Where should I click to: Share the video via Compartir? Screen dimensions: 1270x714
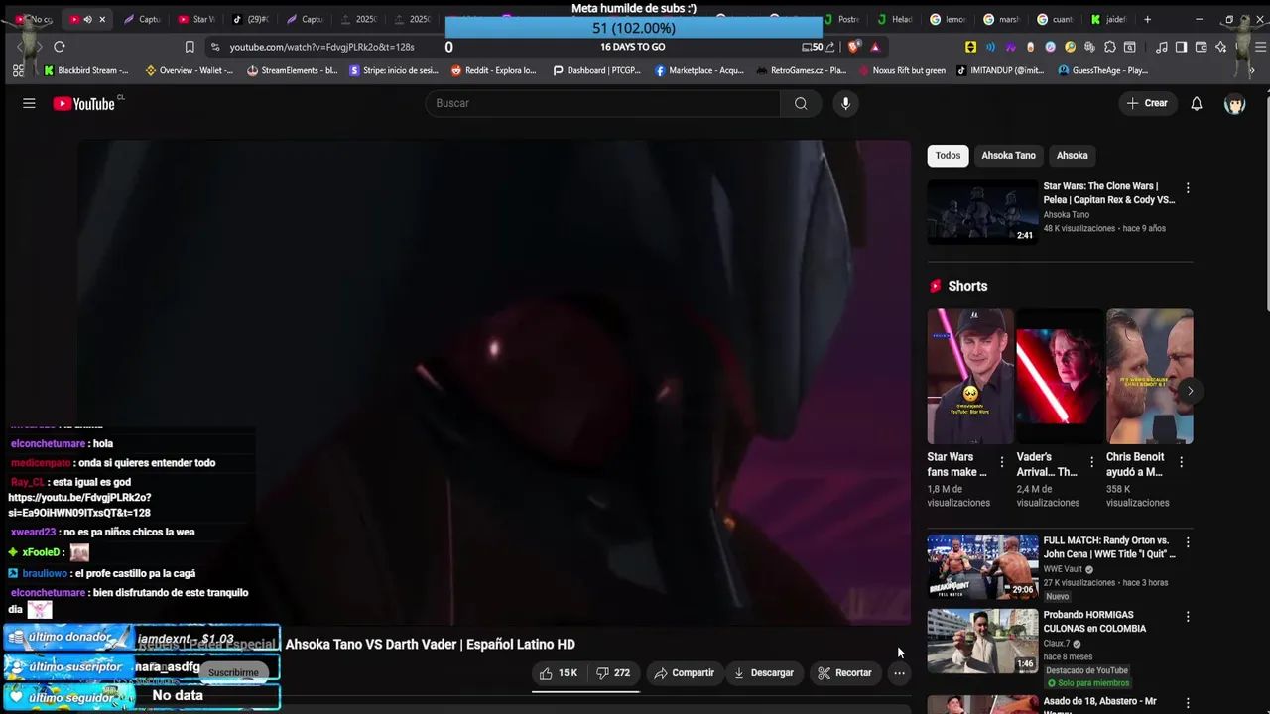tap(684, 673)
